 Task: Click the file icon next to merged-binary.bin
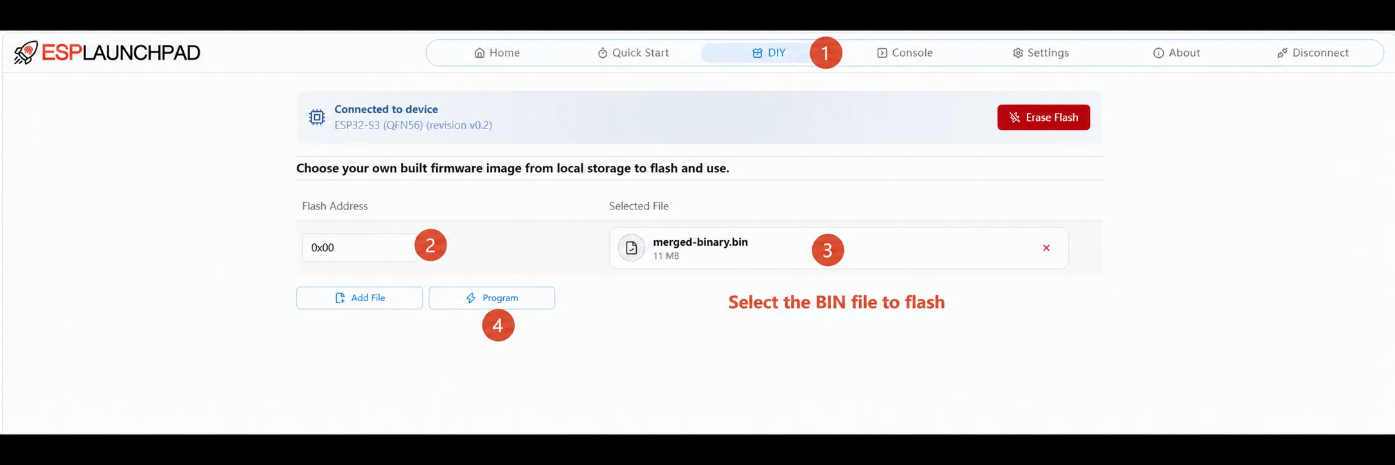tap(632, 248)
